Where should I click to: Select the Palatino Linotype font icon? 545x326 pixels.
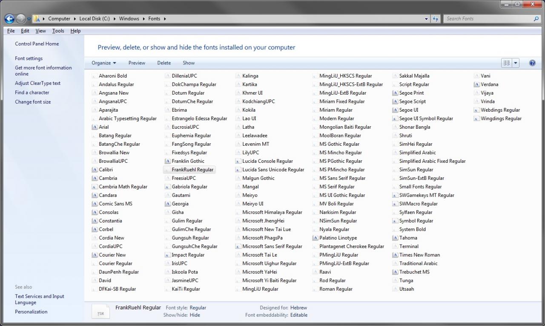tap(315, 238)
